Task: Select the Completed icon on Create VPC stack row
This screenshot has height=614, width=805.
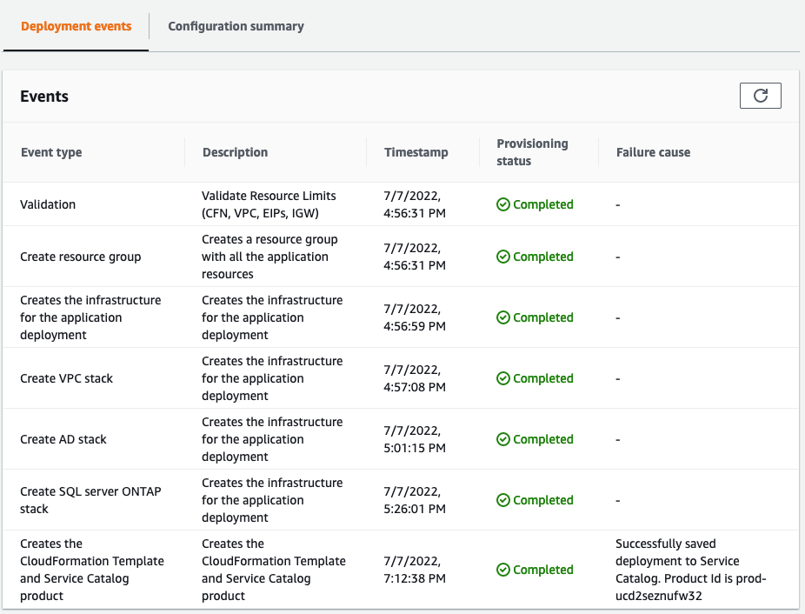Action: (x=503, y=378)
